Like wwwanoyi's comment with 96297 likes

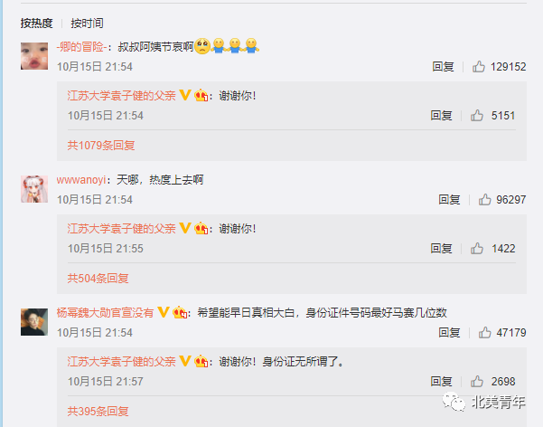485,199
